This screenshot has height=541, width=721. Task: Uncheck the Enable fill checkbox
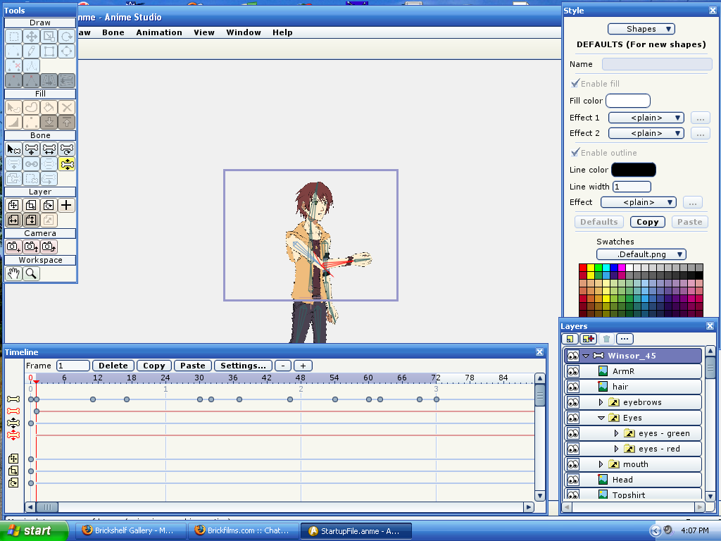pyautogui.click(x=575, y=83)
